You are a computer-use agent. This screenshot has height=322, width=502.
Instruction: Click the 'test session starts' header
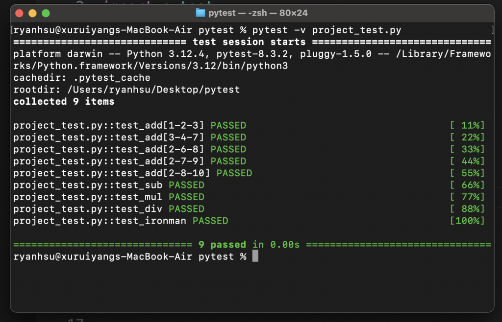coord(249,42)
